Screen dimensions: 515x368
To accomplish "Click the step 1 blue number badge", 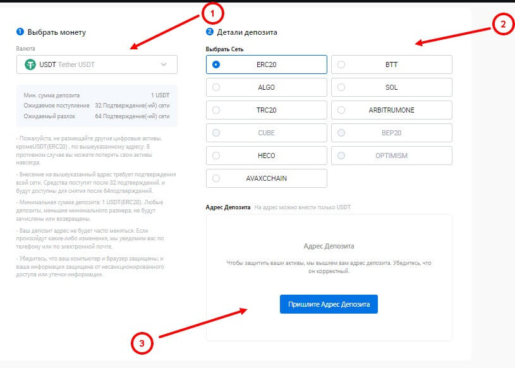I will click(20, 32).
